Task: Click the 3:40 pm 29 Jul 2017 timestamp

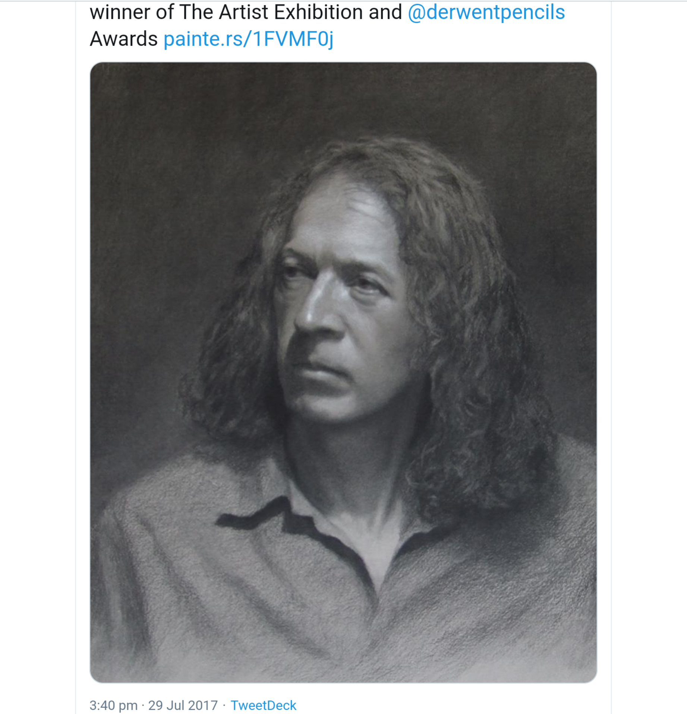Action: pos(153,705)
